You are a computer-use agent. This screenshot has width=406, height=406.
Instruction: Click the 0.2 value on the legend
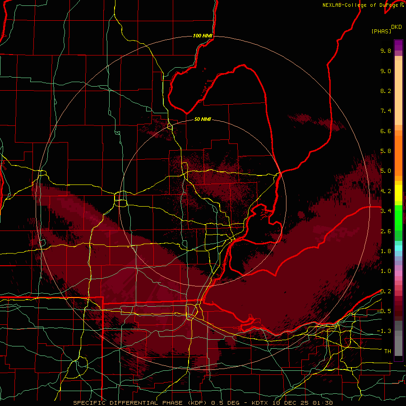[386, 291]
